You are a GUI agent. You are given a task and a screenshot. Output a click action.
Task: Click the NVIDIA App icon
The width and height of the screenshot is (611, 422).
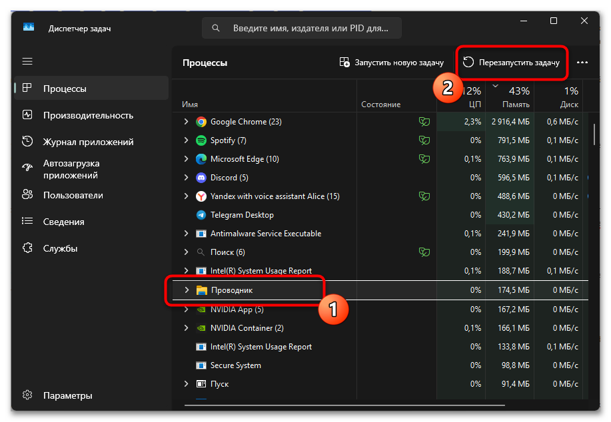point(201,310)
